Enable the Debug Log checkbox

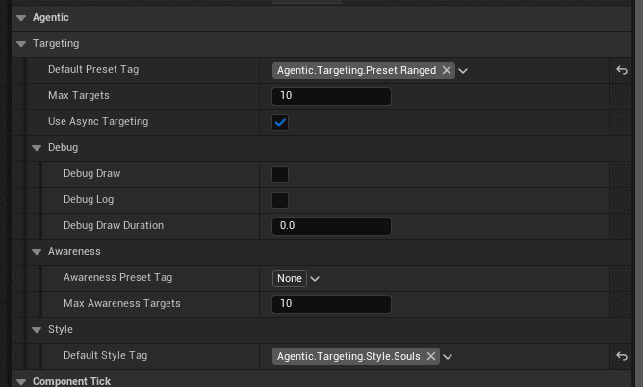(x=280, y=200)
